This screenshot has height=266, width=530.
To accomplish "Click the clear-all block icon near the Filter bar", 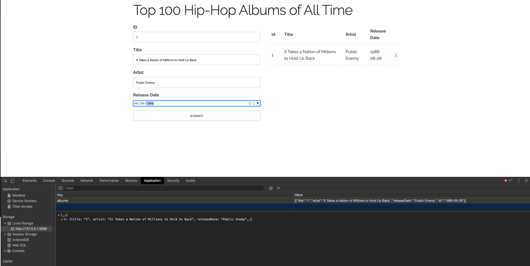I will (x=270, y=188).
